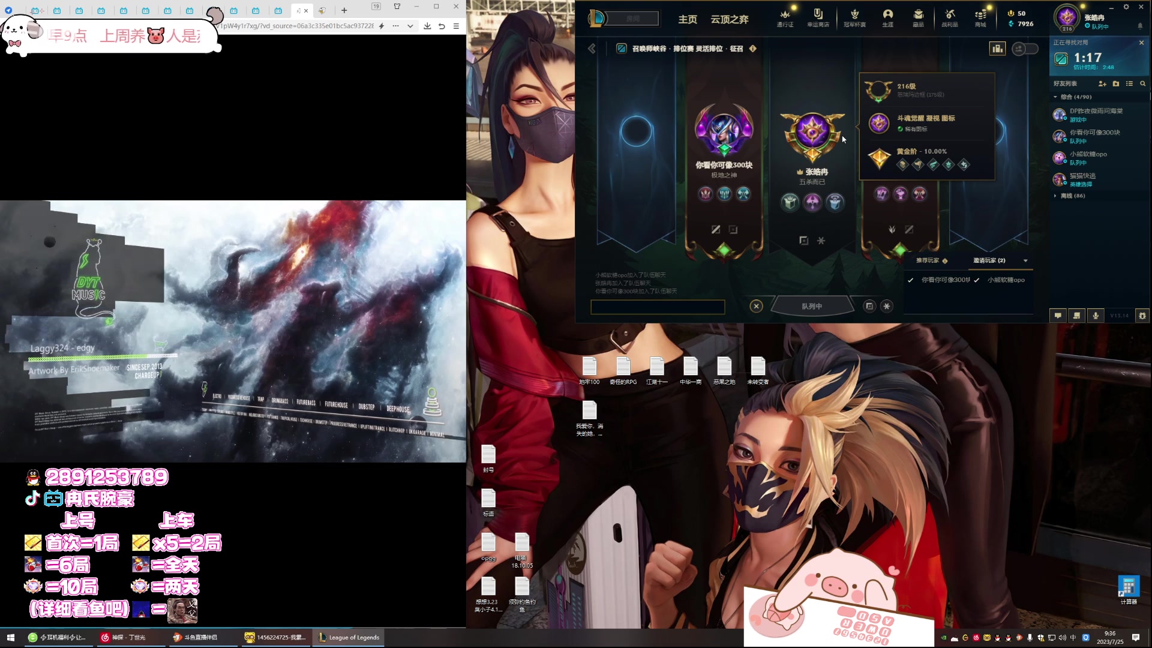Search friends with the magnifier icon

pyautogui.click(x=1143, y=83)
